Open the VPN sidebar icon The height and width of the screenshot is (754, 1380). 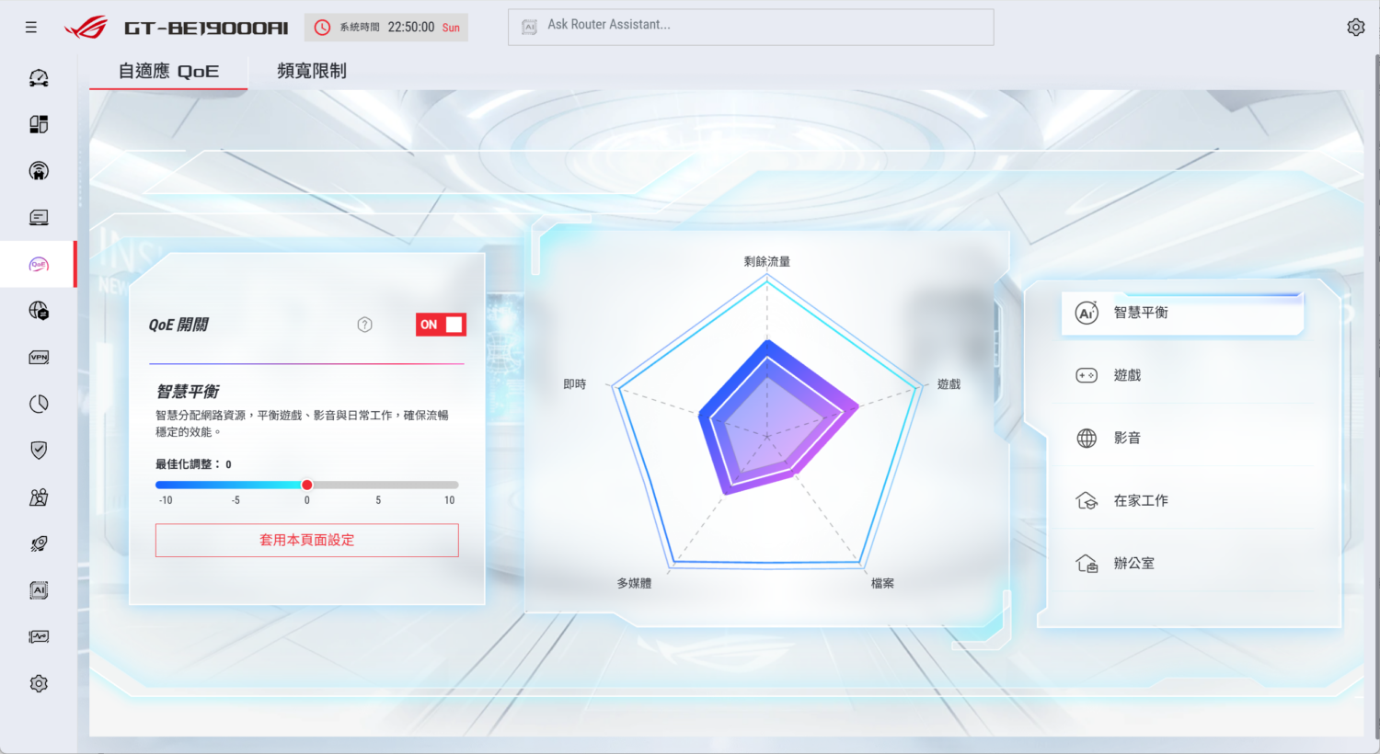click(39, 358)
